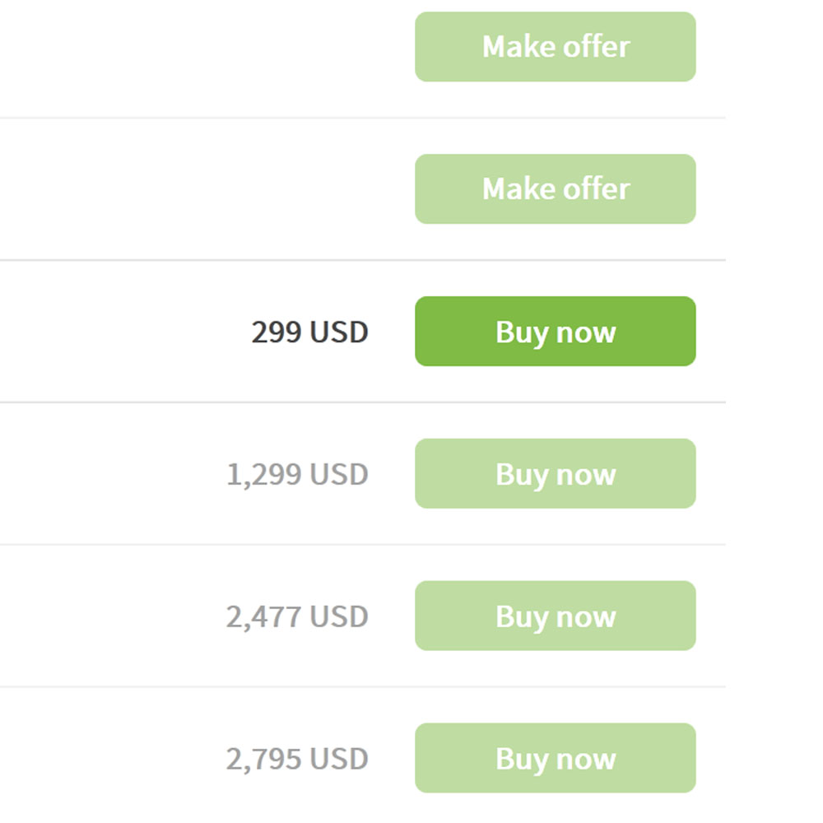Click the 2,795 USD price text
Viewport: 823px width, 823px height.
click(298, 758)
